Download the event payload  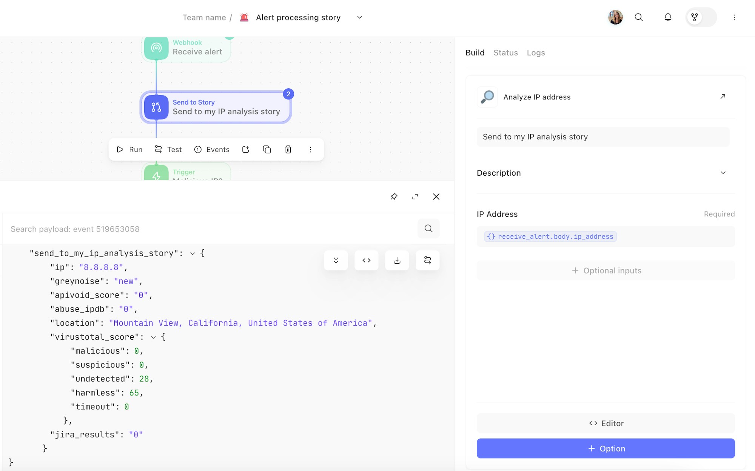tap(397, 260)
